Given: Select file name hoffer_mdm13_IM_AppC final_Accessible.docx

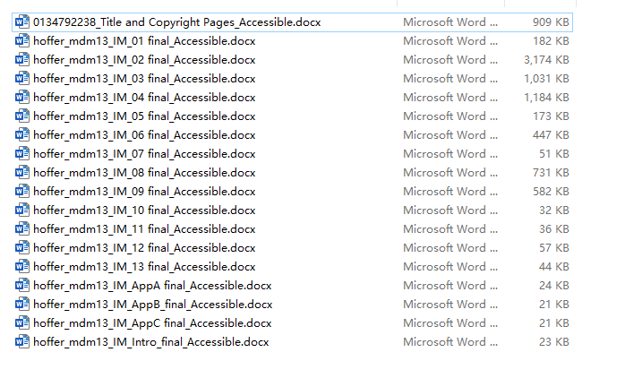Looking at the screenshot, I should pyautogui.click(x=152, y=323).
